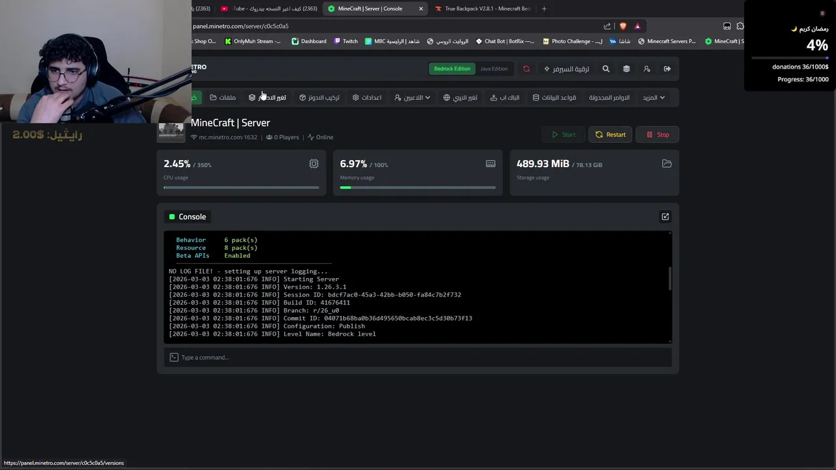
Task: Open the OnlyMuh Stream bookmark
Action: 253,41
